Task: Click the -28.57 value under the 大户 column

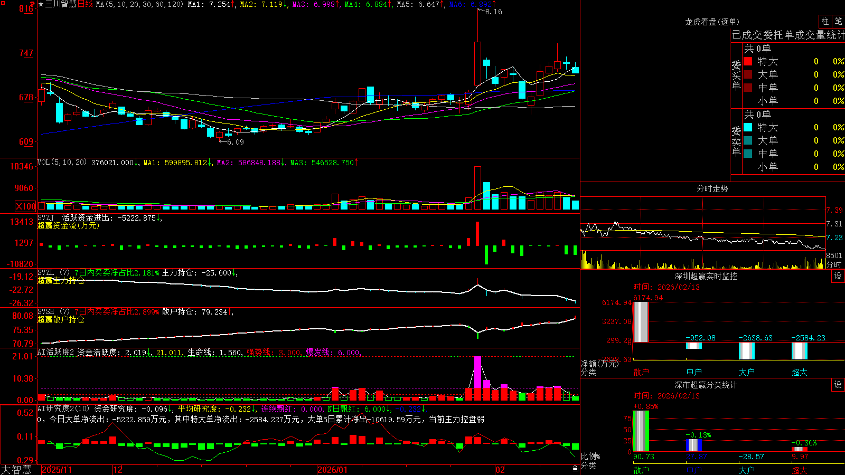Action: [x=751, y=457]
